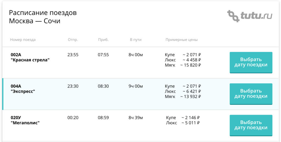
Task: Open train 020У Мегаполис details
Action: tap(25, 120)
